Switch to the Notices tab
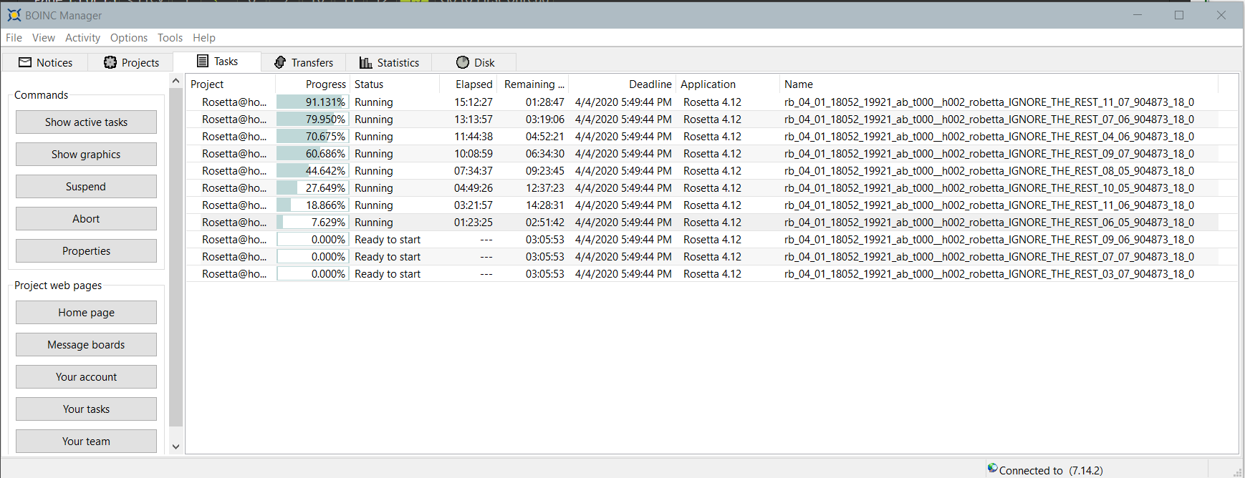 [x=45, y=62]
